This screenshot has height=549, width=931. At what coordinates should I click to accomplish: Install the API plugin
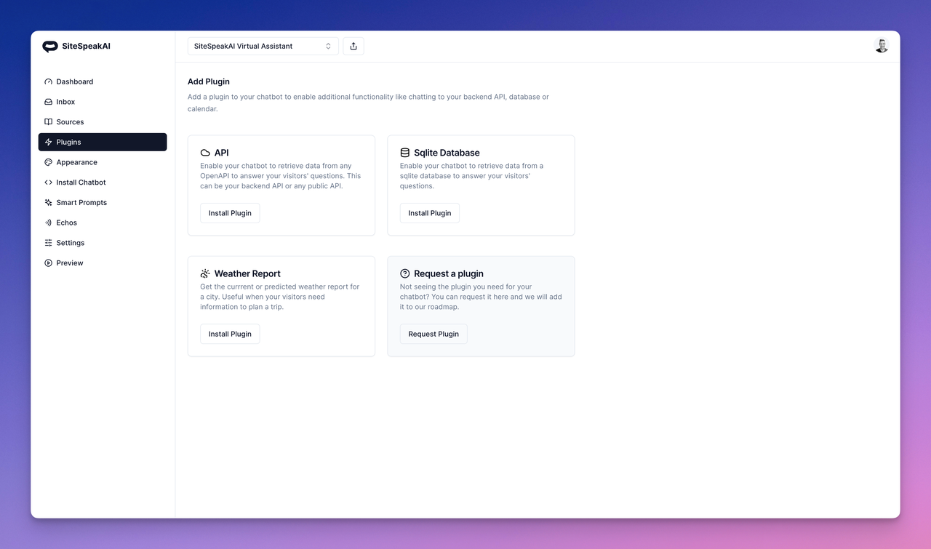(230, 213)
